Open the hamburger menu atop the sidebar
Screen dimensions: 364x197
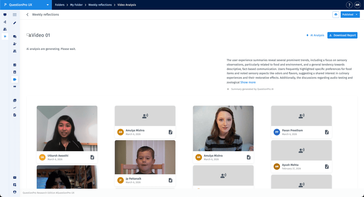15,15
